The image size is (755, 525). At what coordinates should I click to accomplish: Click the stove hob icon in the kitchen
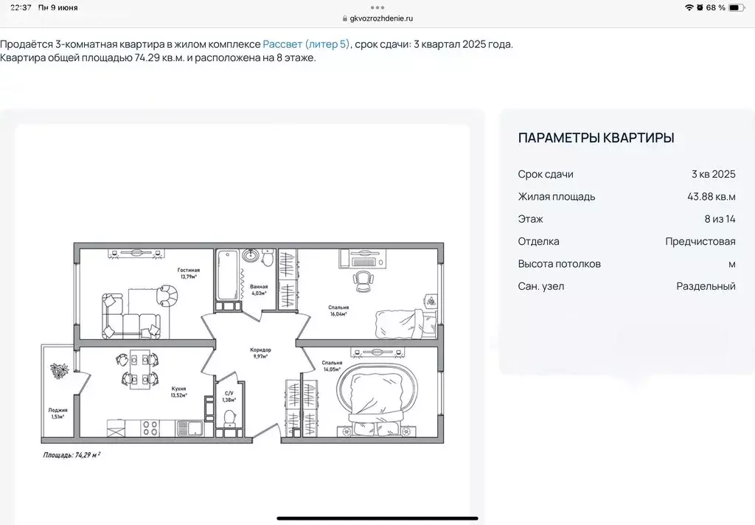[150, 428]
